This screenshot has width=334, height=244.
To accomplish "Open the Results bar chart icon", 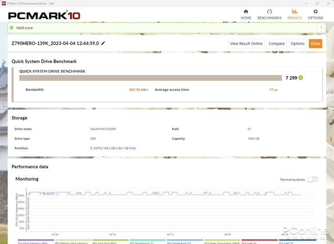I will (x=294, y=11).
